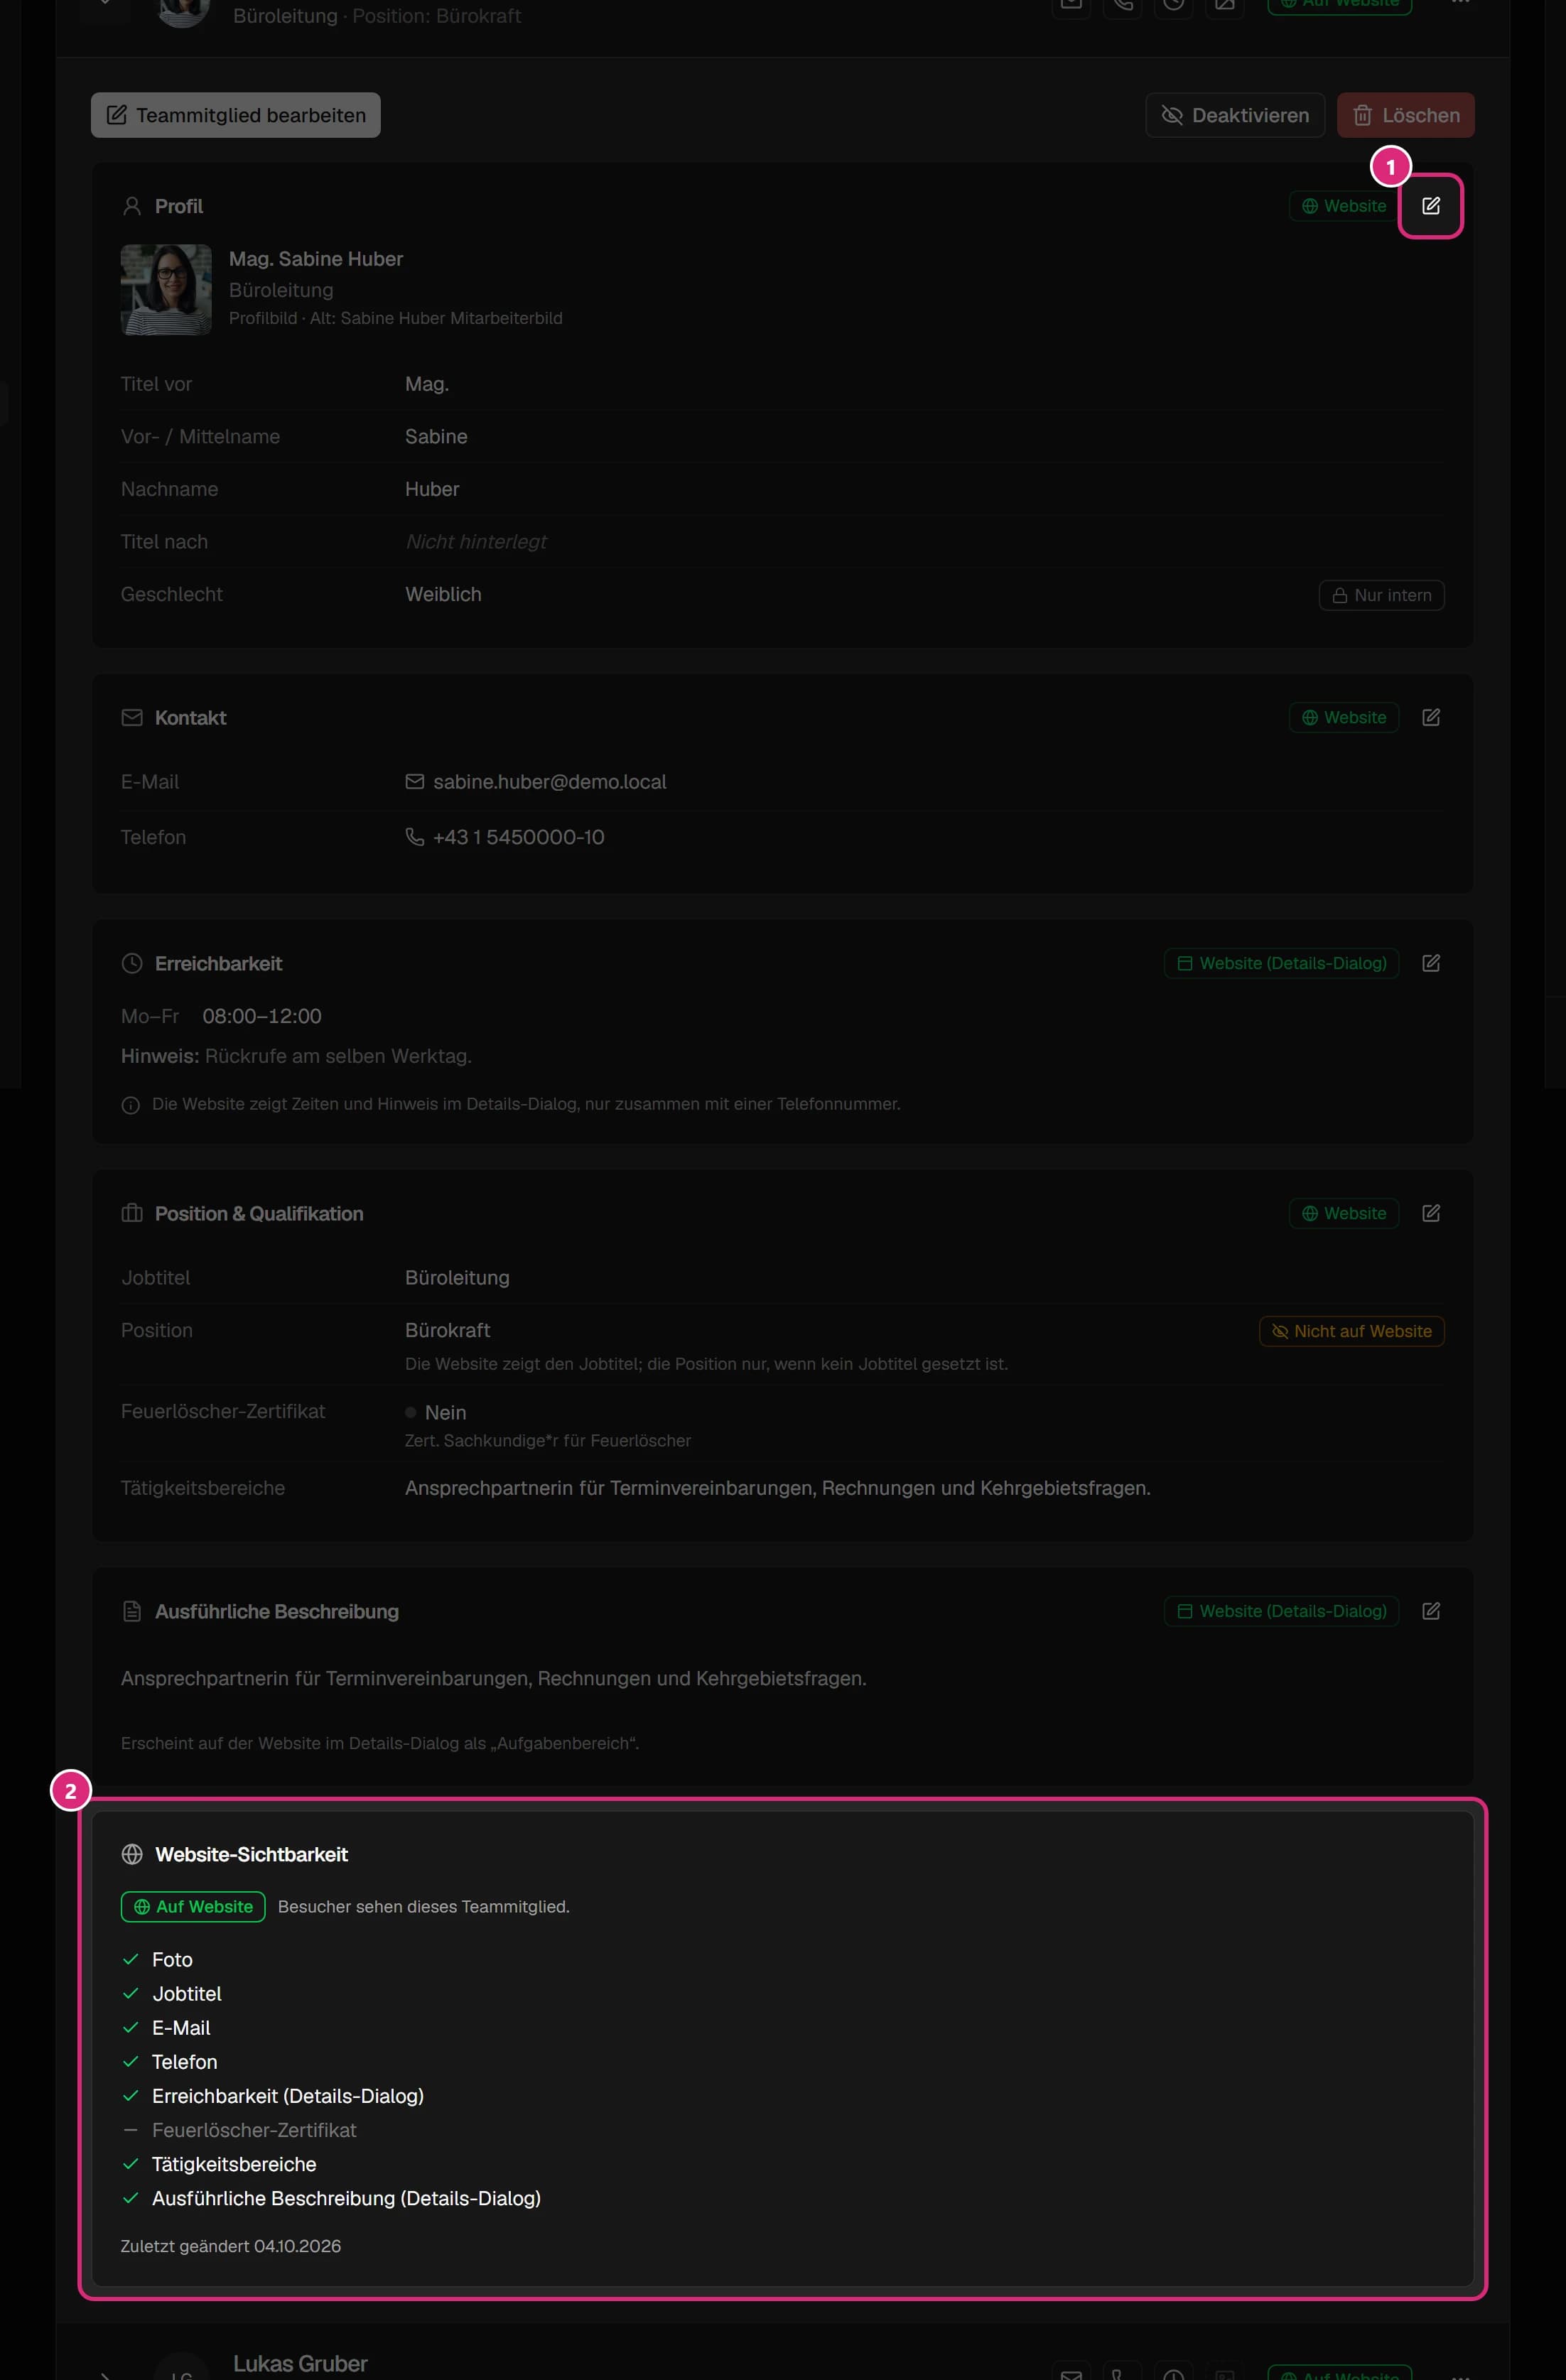Deactivate the member with Deaktivieren button
This screenshot has height=2380, width=1566.
[1235, 115]
